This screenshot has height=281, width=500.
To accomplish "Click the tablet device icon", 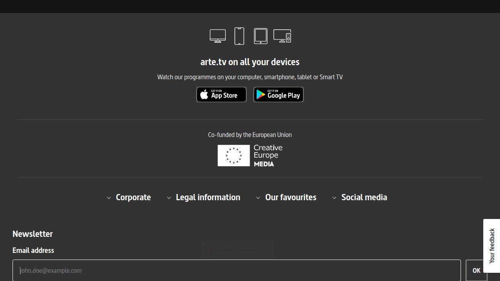I will pyautogui.click(x=261, y=36).
